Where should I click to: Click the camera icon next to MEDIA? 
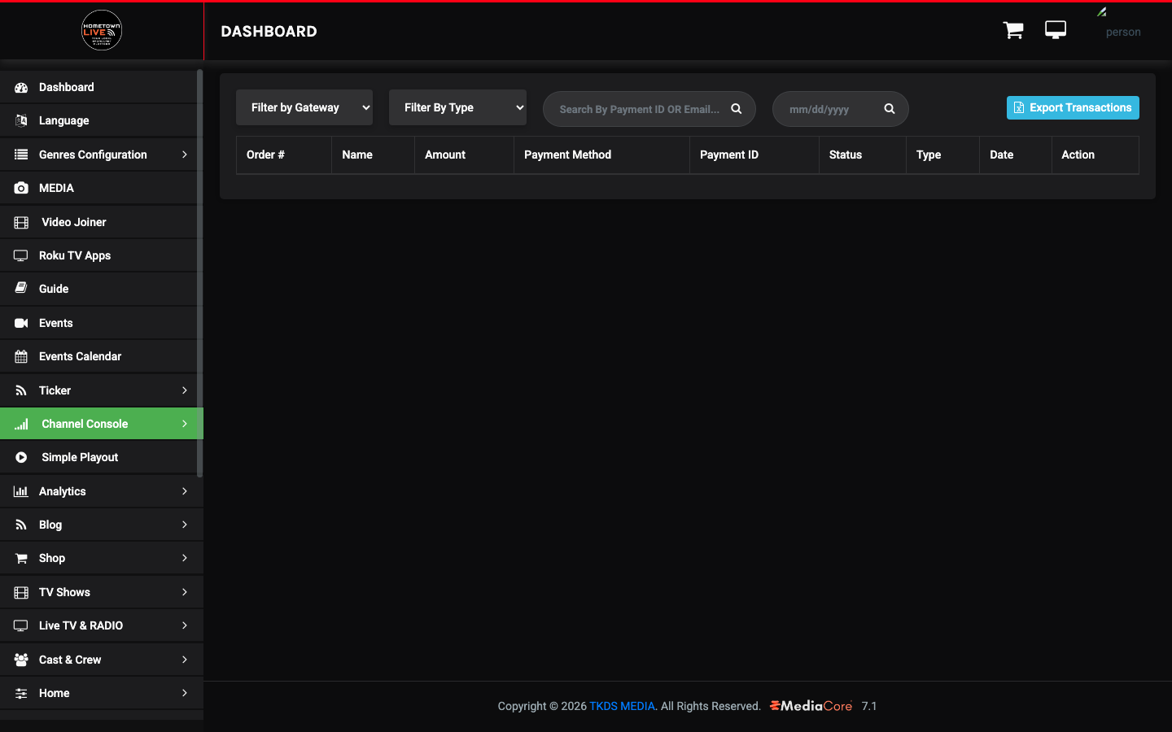pyautogui.click(x=21, y=188)
